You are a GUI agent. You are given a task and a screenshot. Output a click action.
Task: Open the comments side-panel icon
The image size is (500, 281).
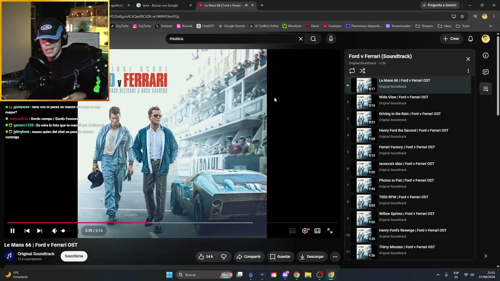[x=486, y=72]
